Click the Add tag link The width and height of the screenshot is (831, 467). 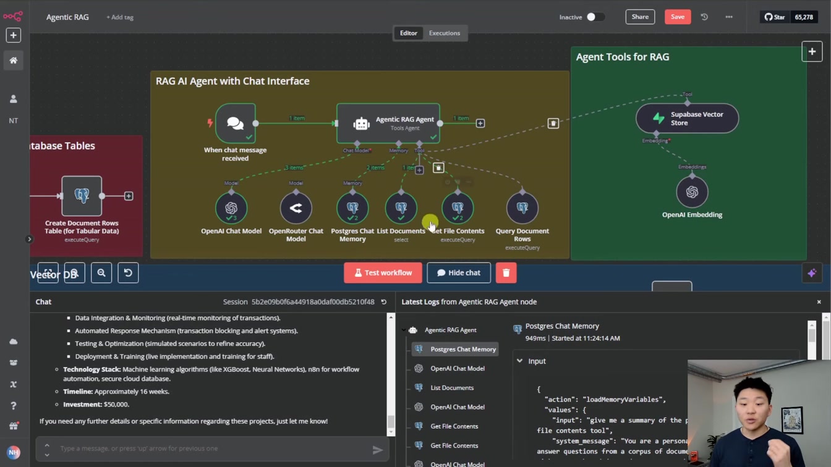pyautogui.click(x=120, y=17)
